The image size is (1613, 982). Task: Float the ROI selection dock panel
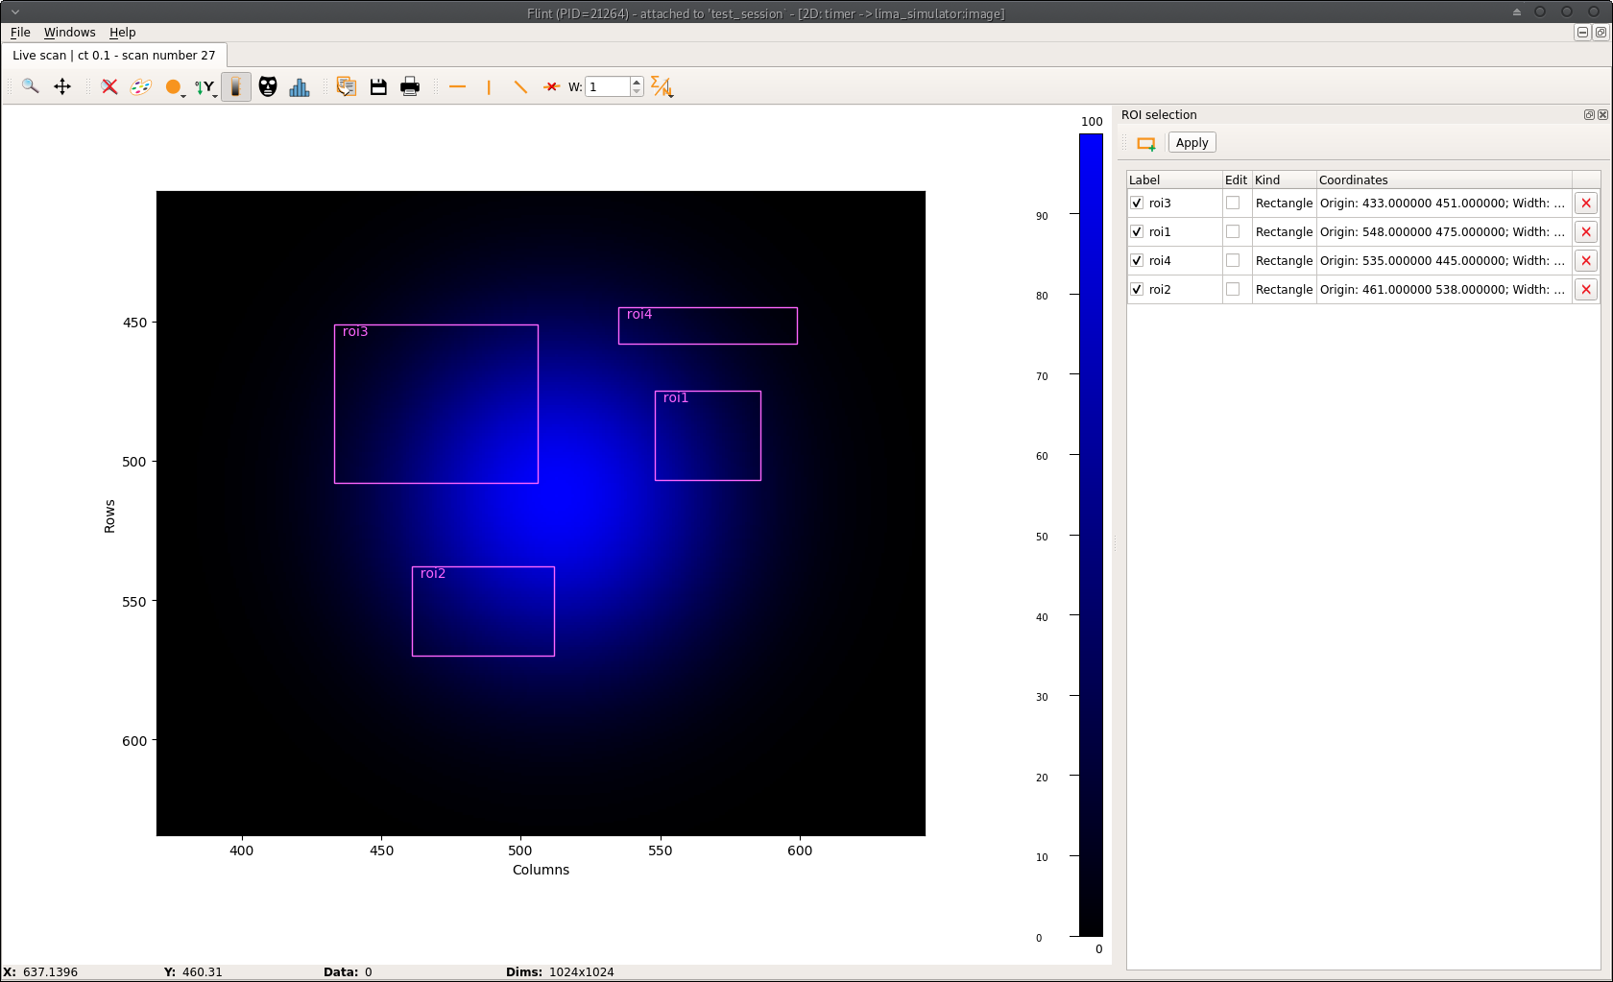coord(1589,114)
